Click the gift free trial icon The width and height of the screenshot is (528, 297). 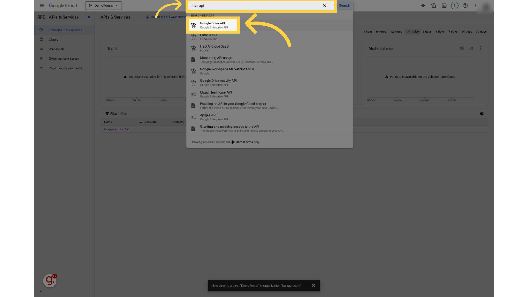coord(434,5)
